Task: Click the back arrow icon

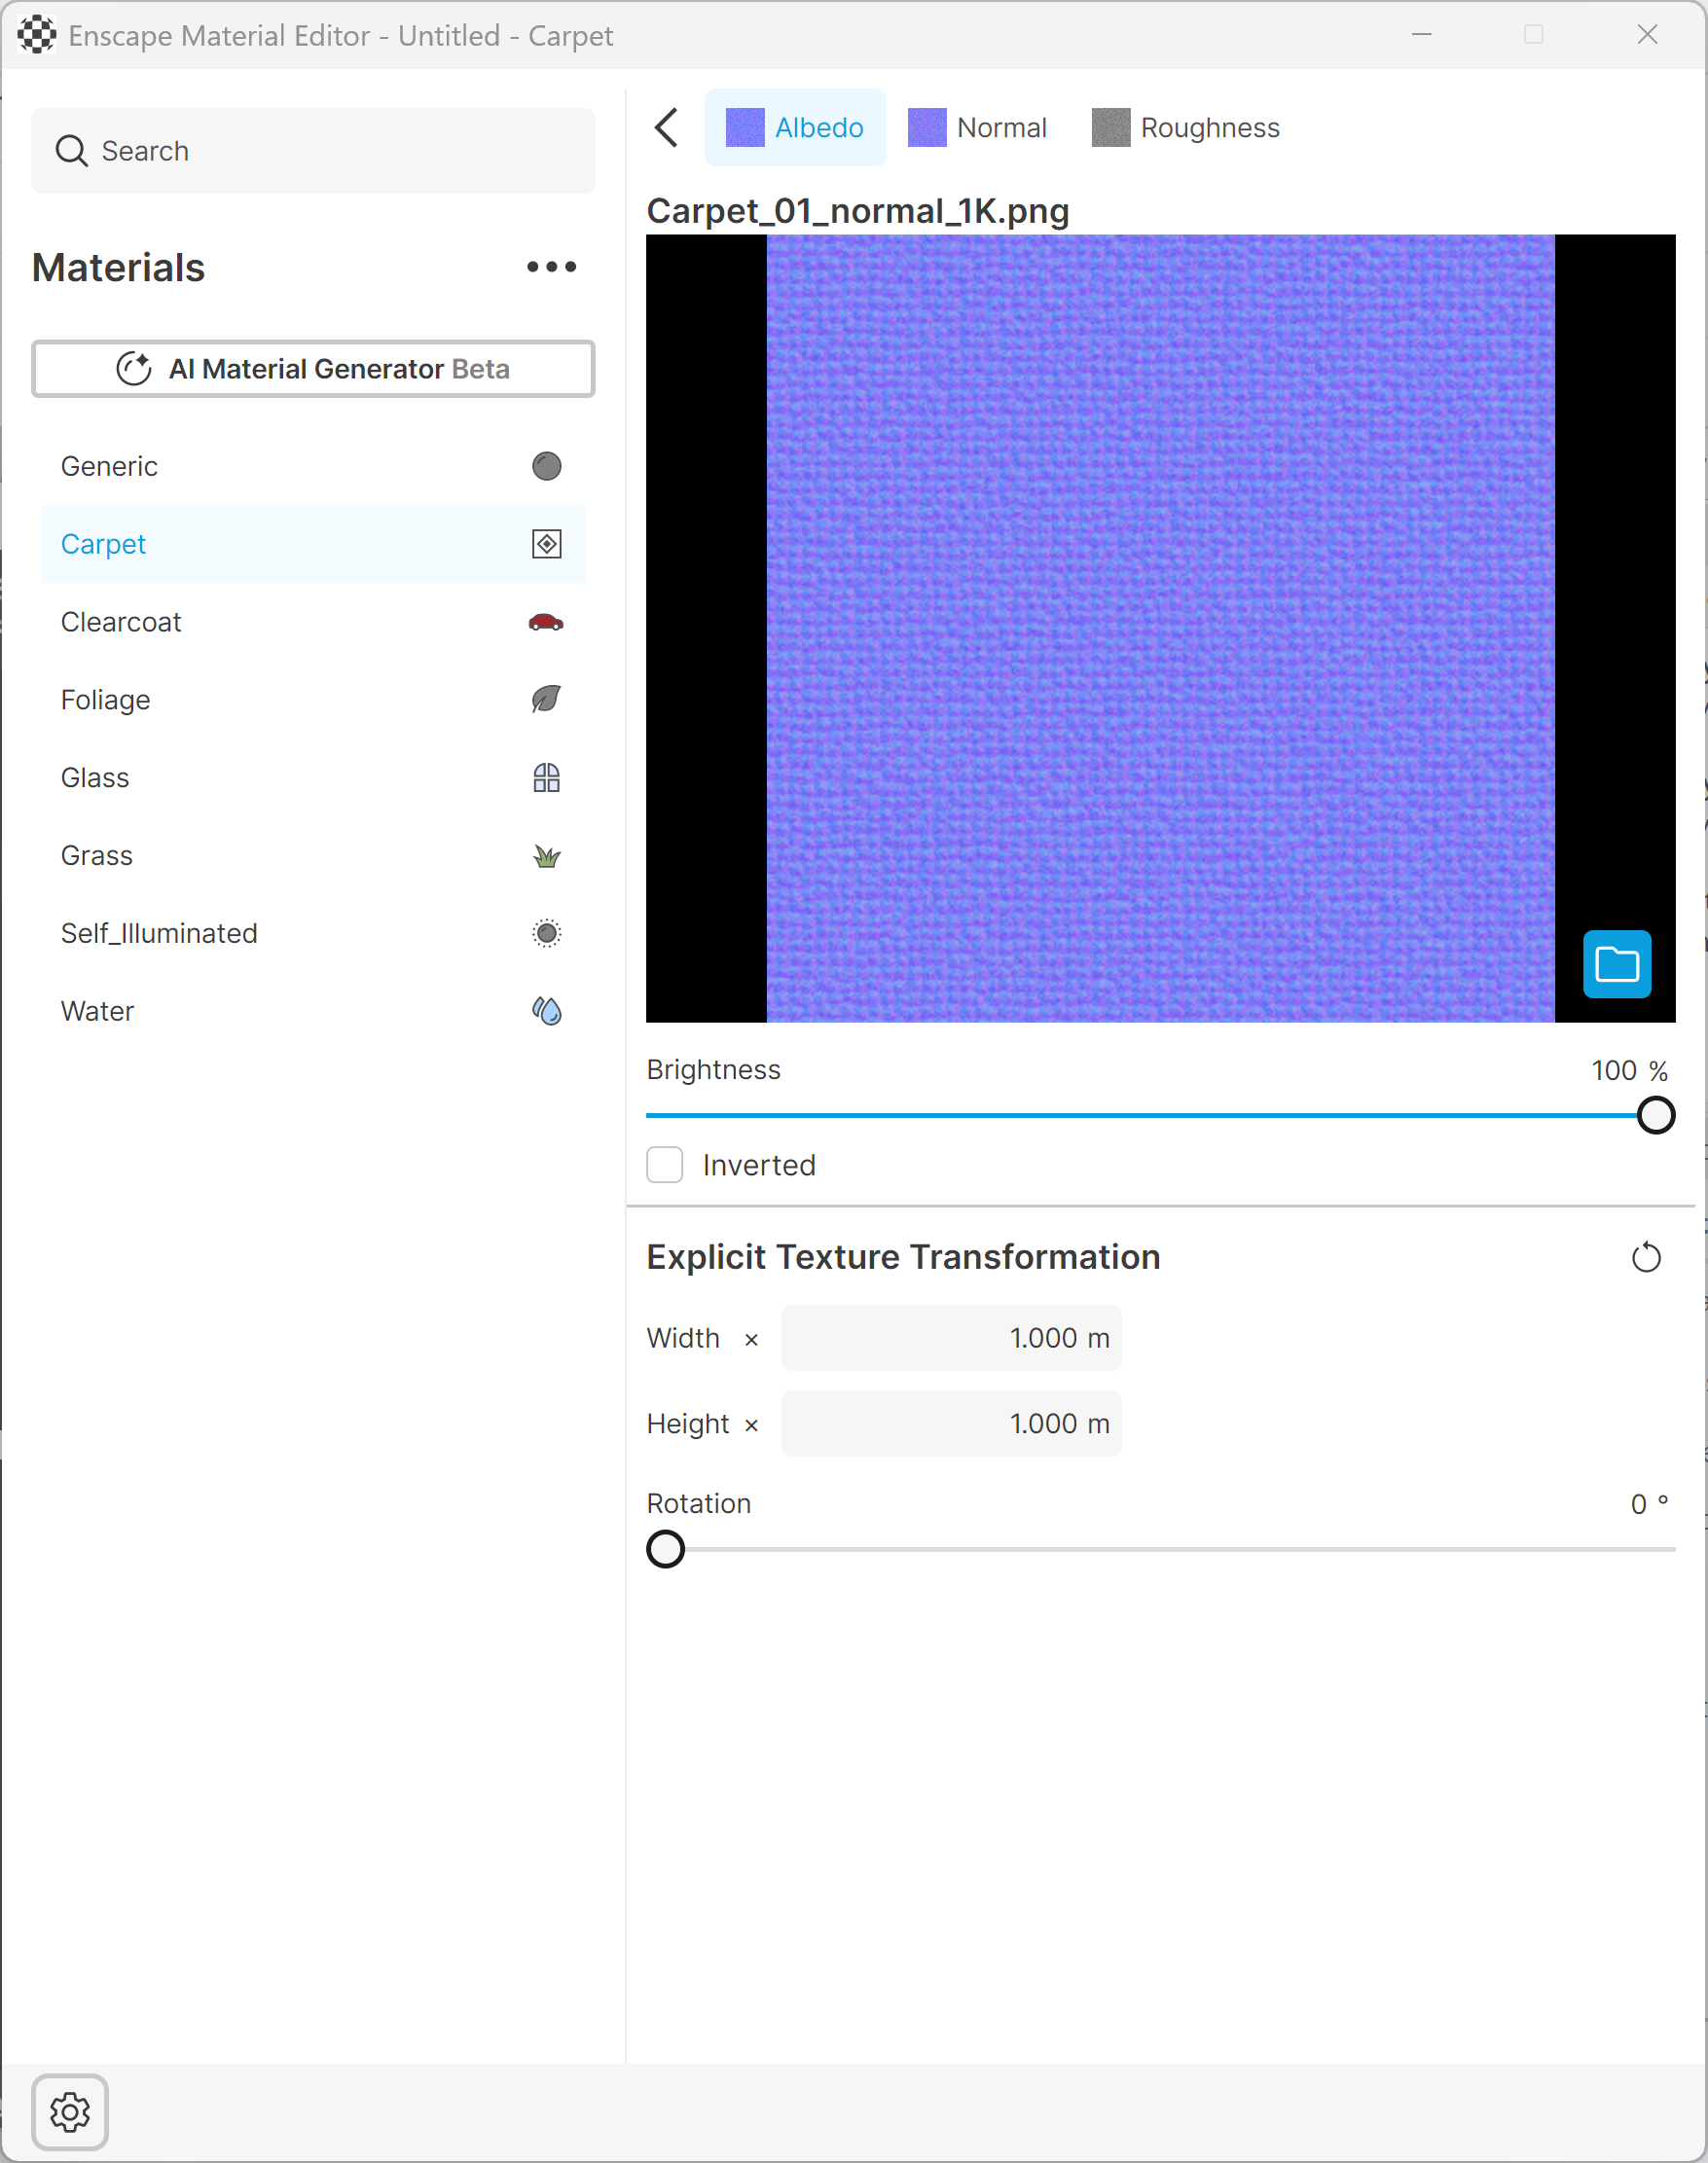Action: 667,127
